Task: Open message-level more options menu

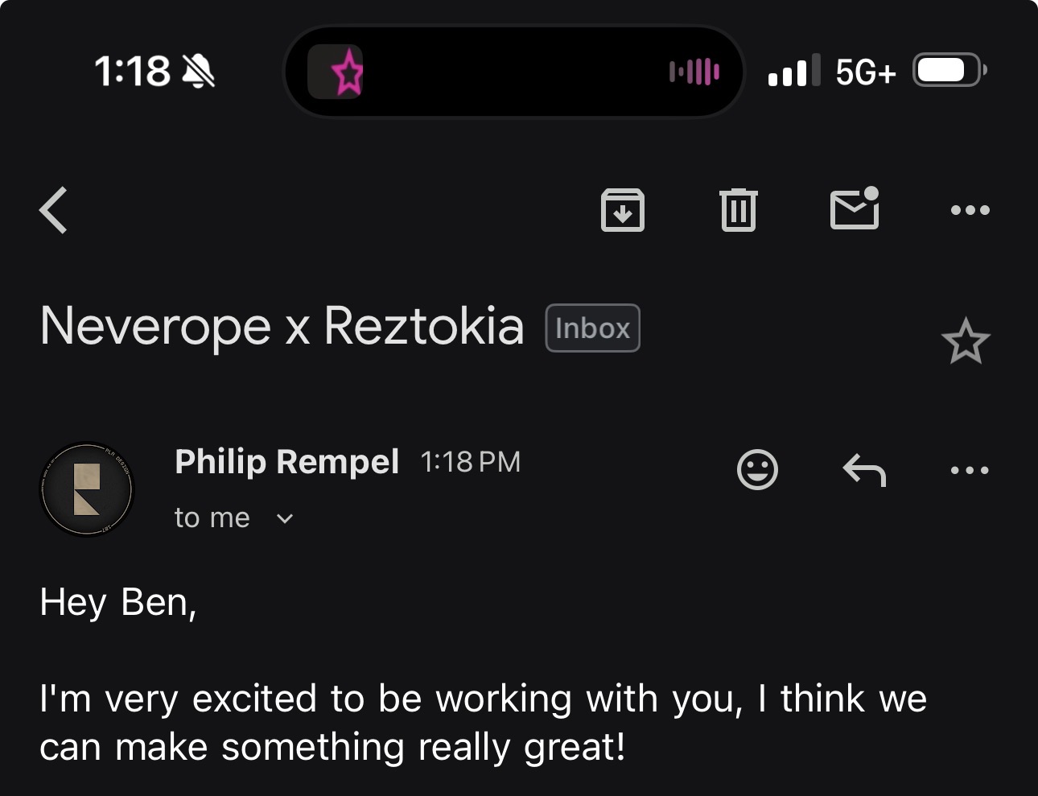Action: click(x=970, y=470)
